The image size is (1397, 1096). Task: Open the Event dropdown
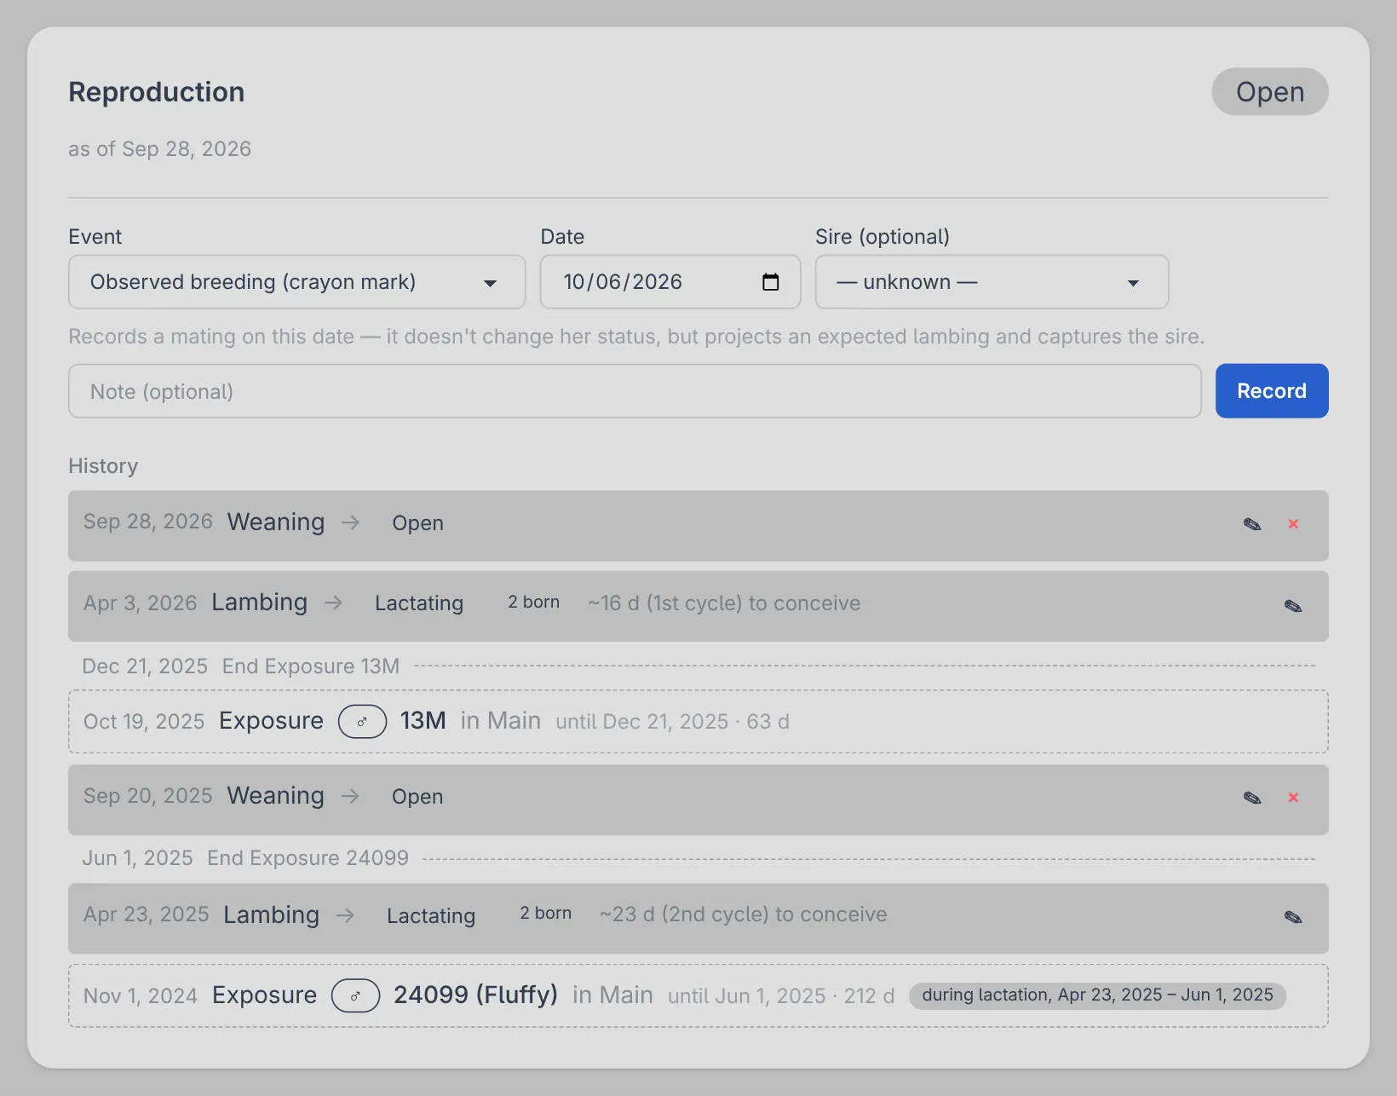coord(296,282)
